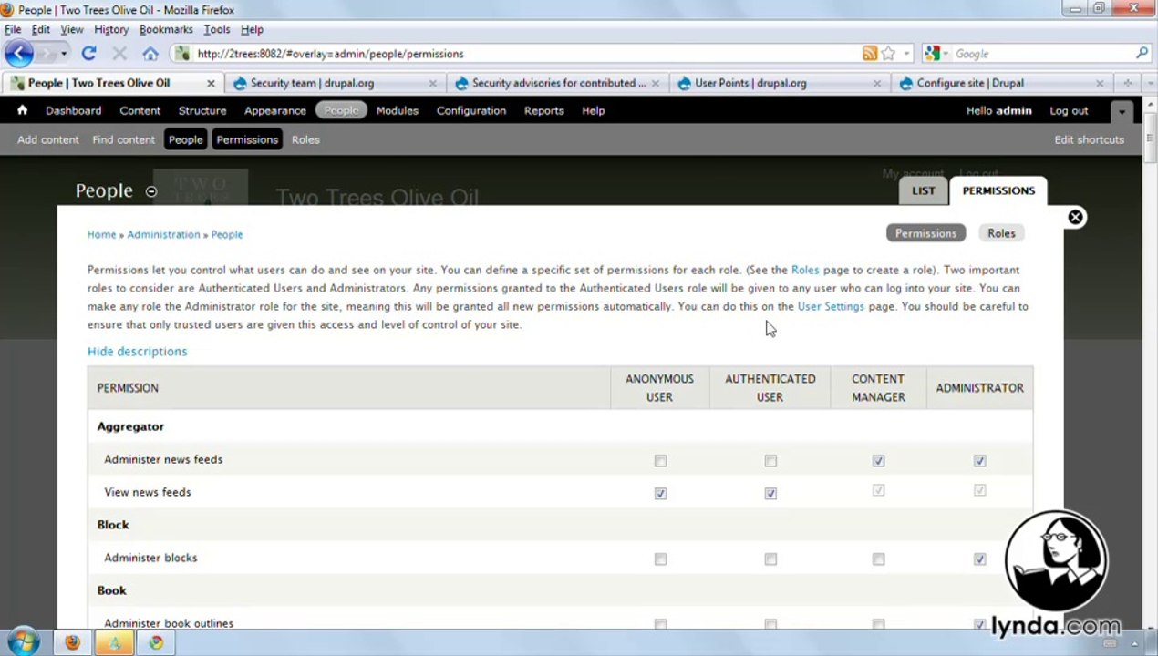
Task: Toggle Administer blocks for Authenticated user
Action: tap(770, 559)
